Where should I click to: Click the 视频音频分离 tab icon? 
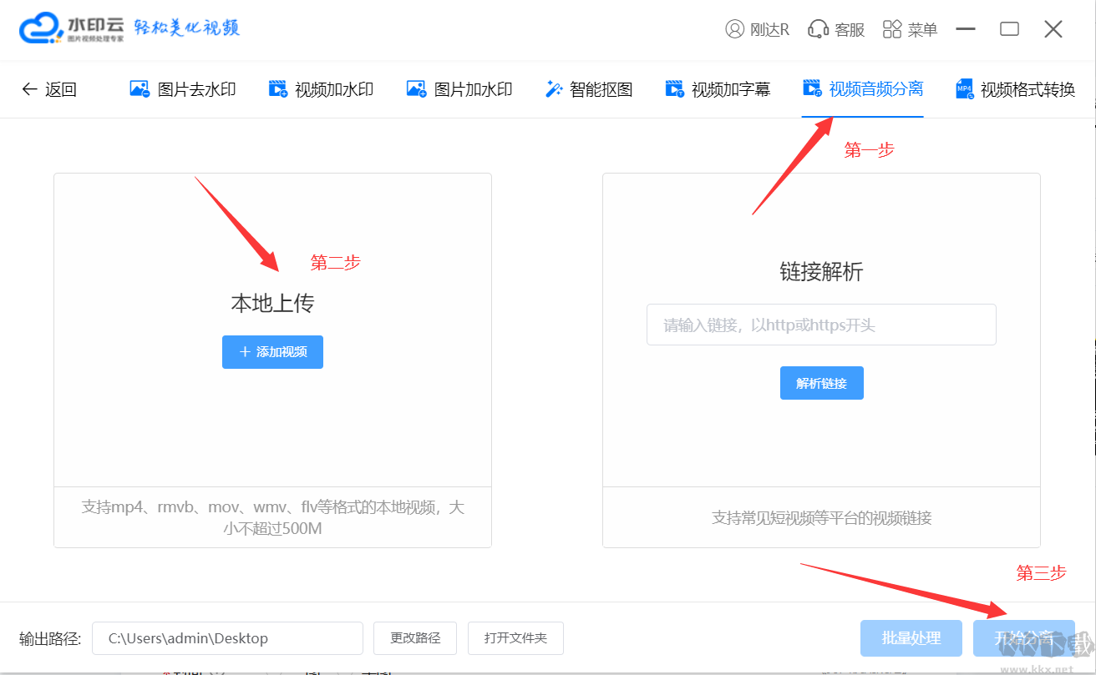pyautogui.click(x=812, y=88)
